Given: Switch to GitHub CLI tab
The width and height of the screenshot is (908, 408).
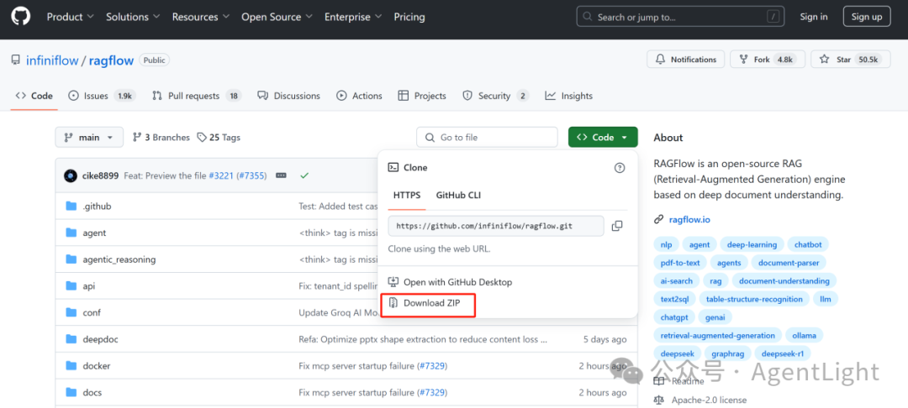Looking at the screenshot, I should 458,195.
